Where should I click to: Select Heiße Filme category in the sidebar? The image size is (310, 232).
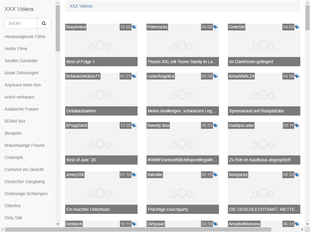tap(16, 49)
